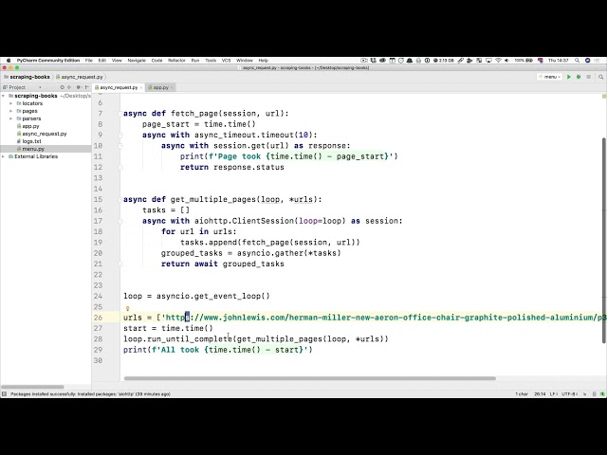Close the app.py tab
The width and height of the screenshot is (607, 455).
tap(172, 87)
